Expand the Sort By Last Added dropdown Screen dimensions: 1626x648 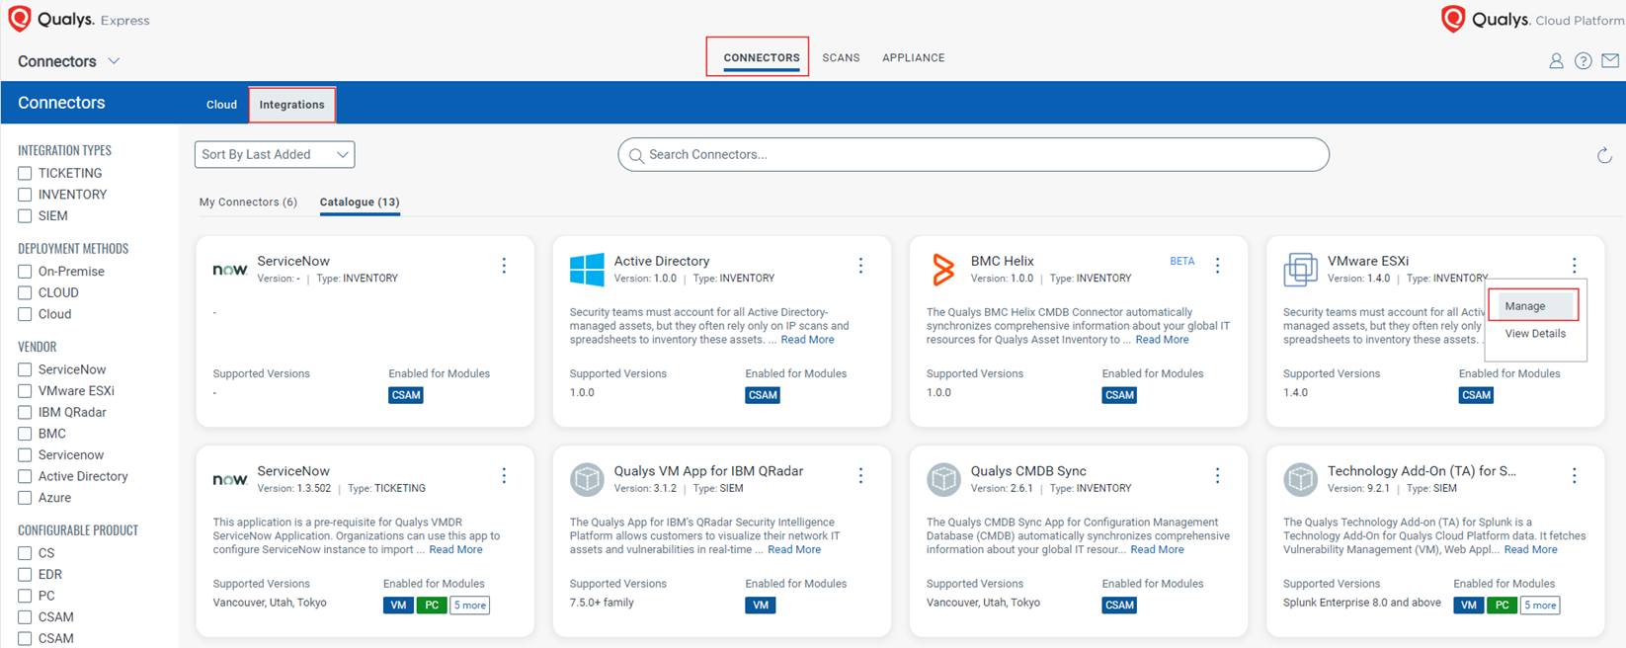click(275, 154)
